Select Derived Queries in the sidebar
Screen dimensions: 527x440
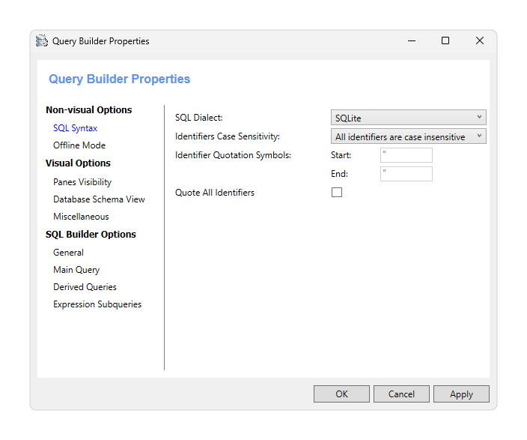click(85, 287)
